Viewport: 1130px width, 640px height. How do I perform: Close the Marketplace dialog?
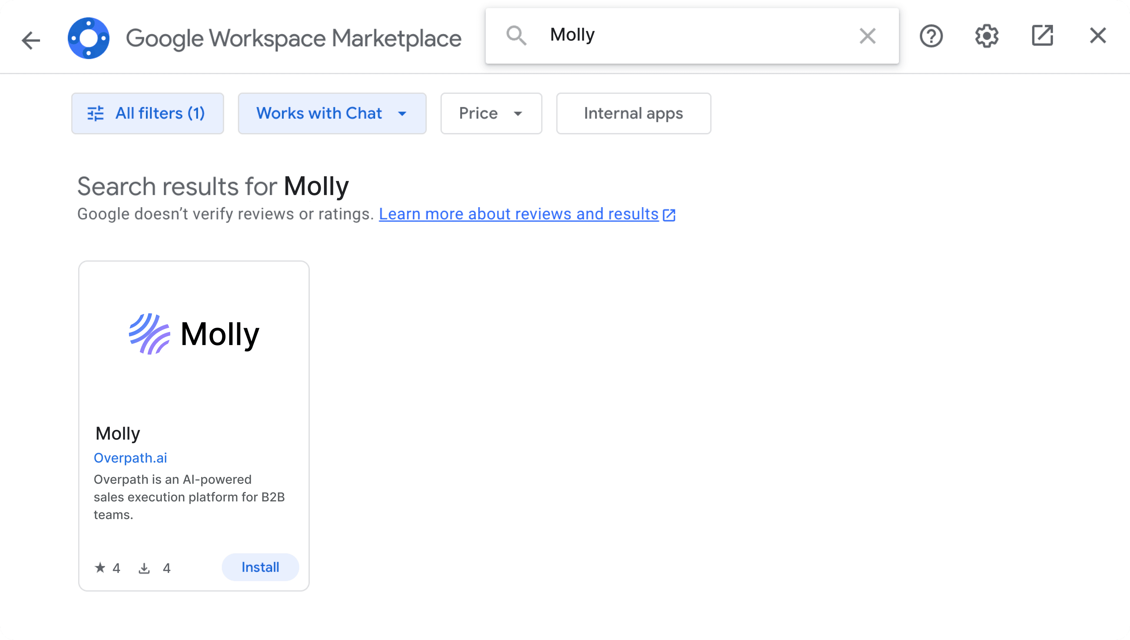click(x=1097, y=36)
